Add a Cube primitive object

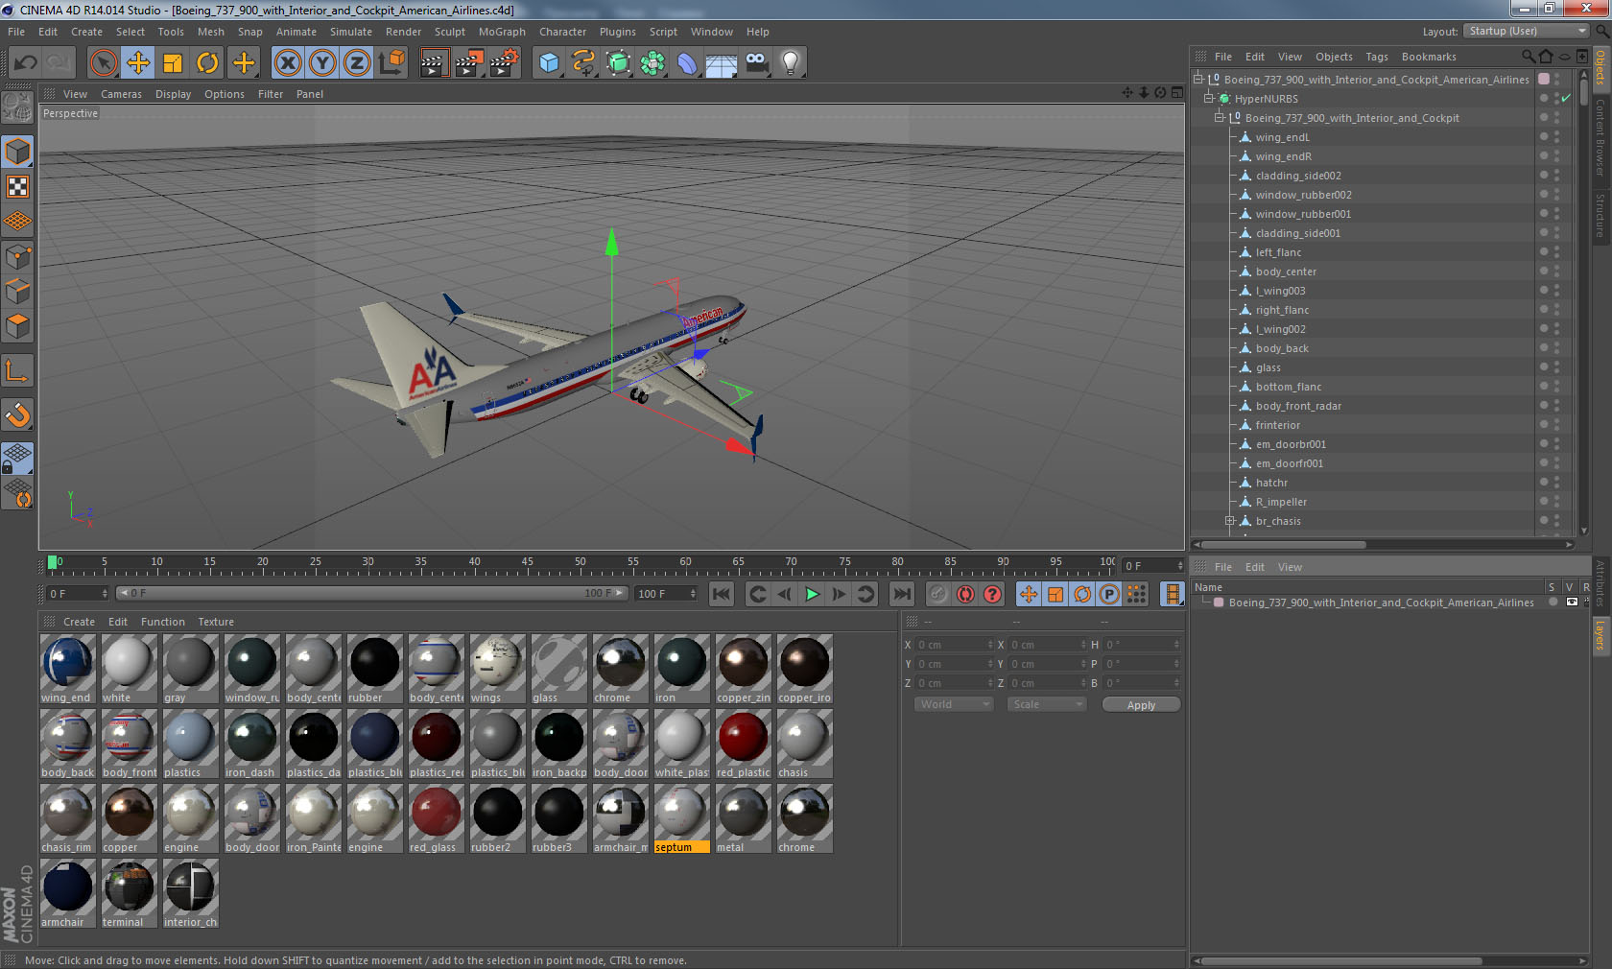(x=549, y=63)
